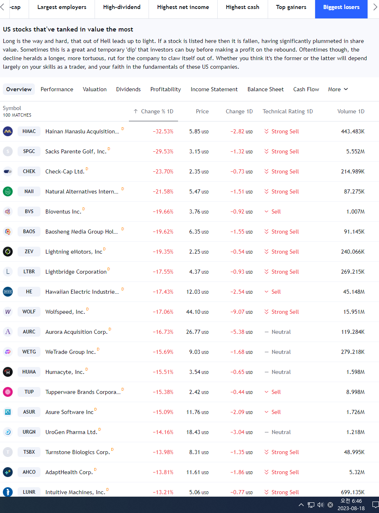The height and width of the screenshot is (513, 379).
Task: Switch to the Valuation column set
Action: click(x=95, y=89)
